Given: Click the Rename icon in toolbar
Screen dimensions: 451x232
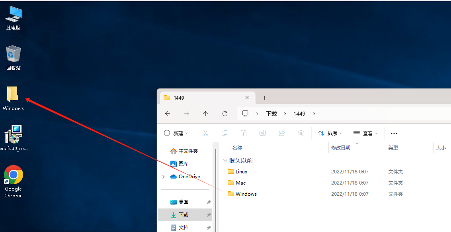Looking at the screenshot, I should 263,133.
